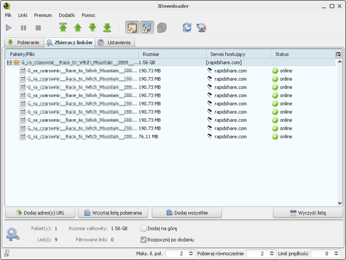The width and height of the screenshot is (346, 260).
Task: Toggle clipboard monitoring icon
Action: click(x=132, y=28)
